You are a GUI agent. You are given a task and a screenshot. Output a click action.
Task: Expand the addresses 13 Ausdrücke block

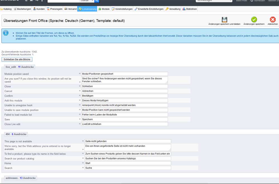(20, 178)
